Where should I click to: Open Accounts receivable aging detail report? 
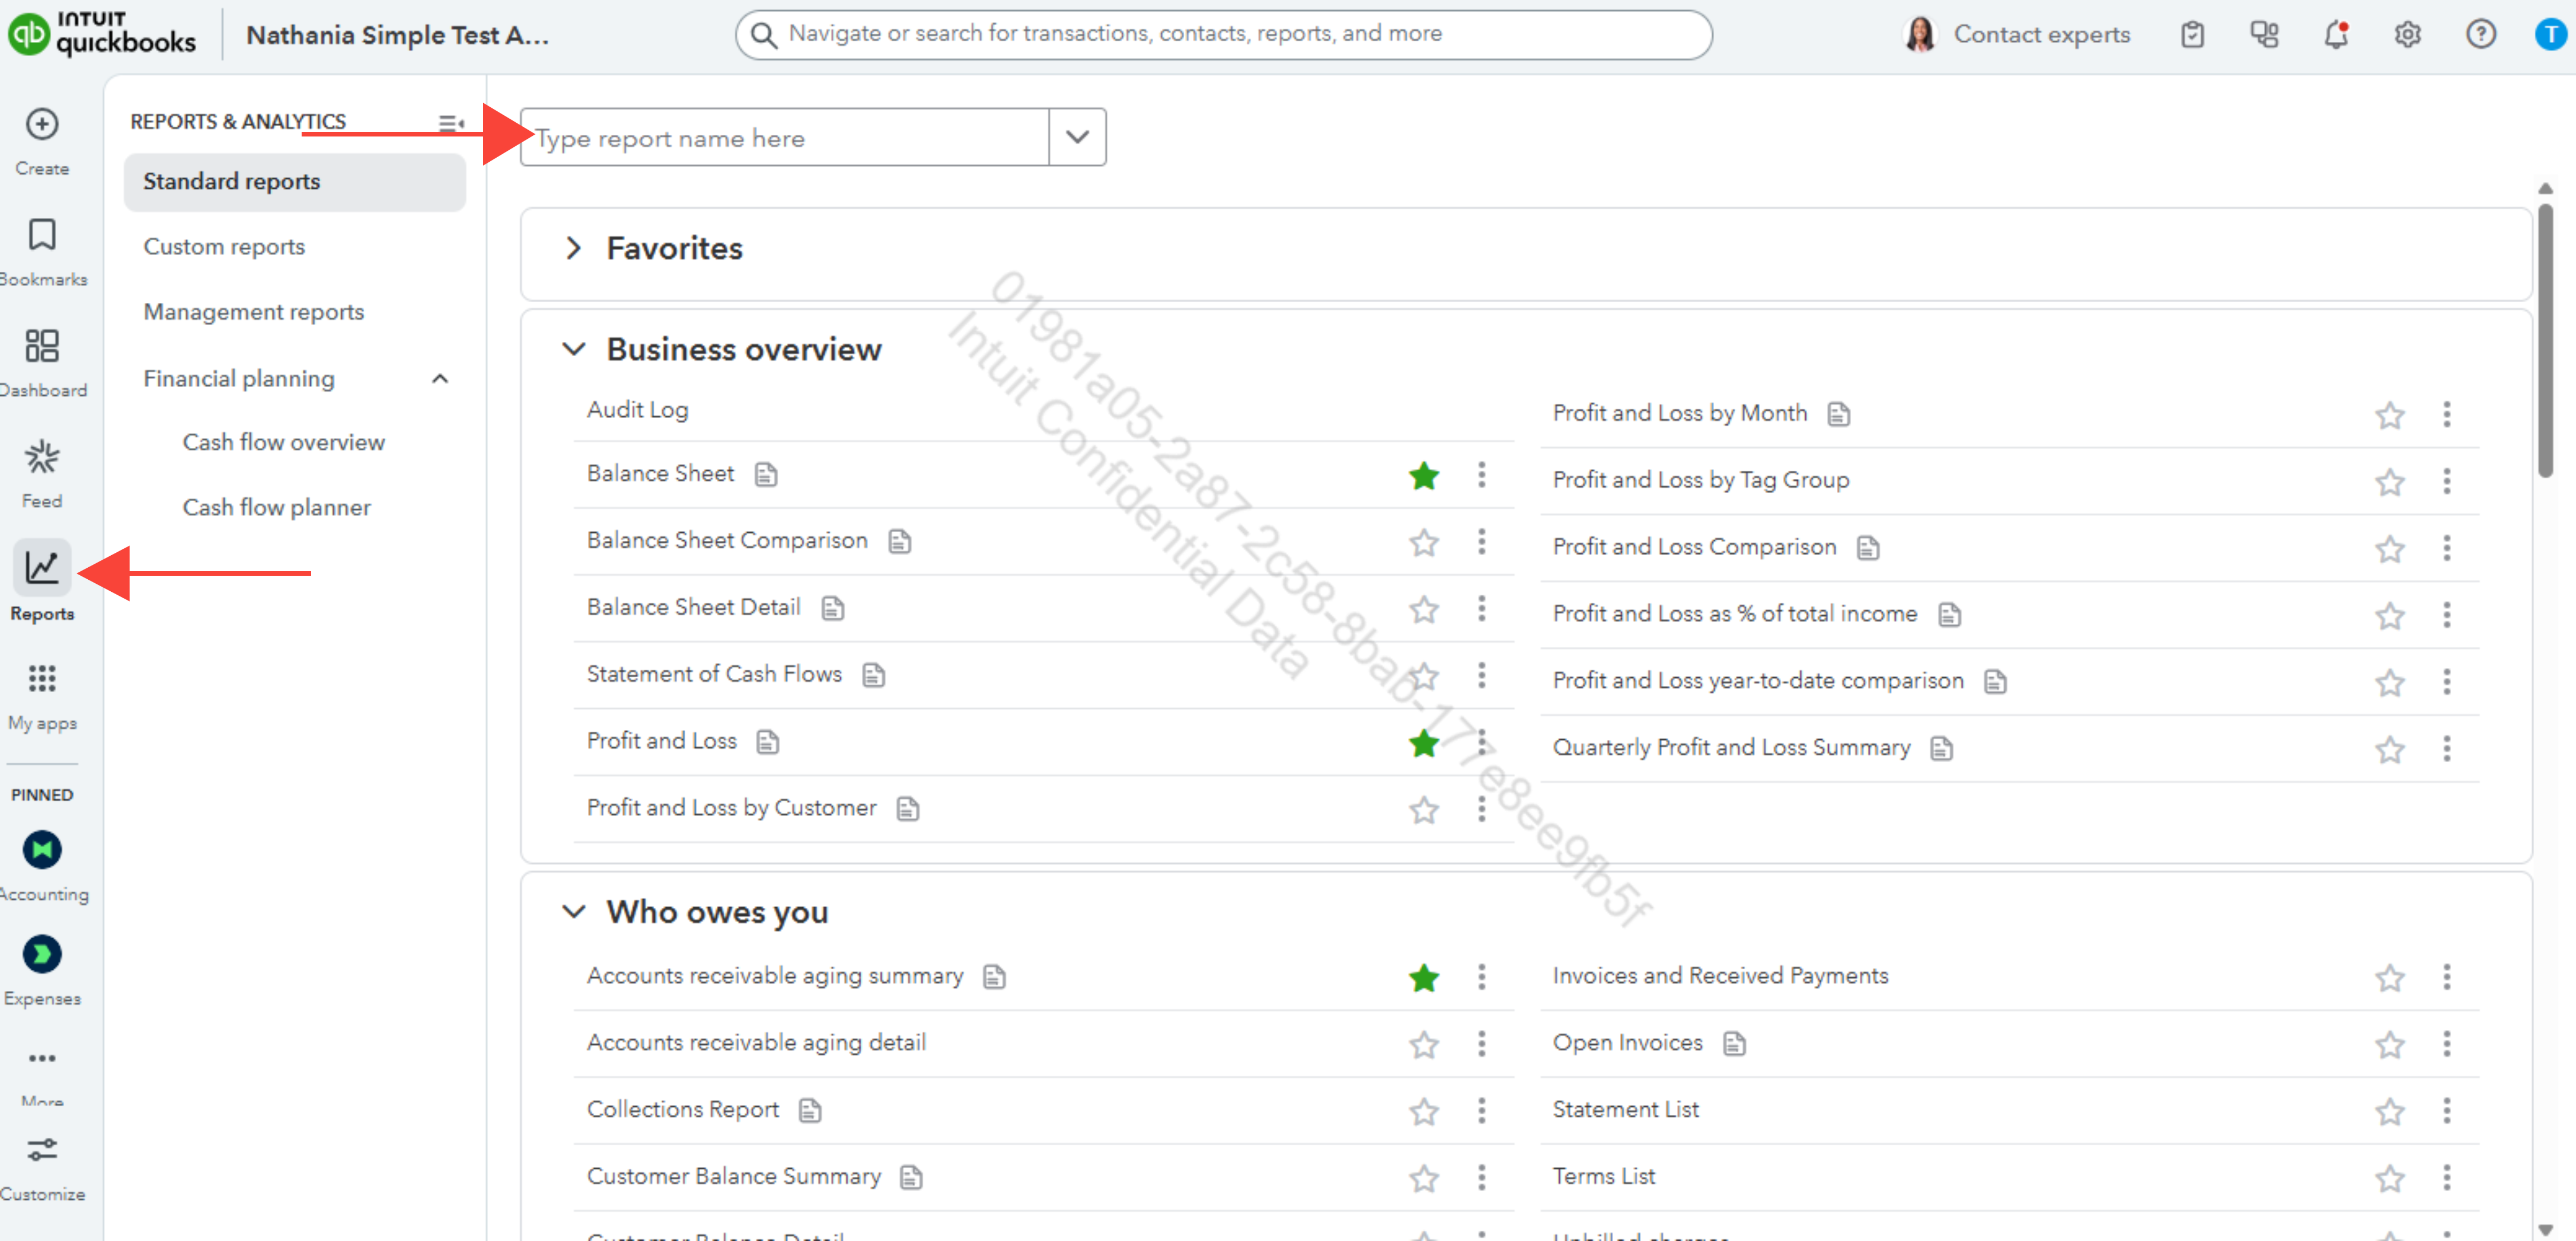(x=757, y=1043)
